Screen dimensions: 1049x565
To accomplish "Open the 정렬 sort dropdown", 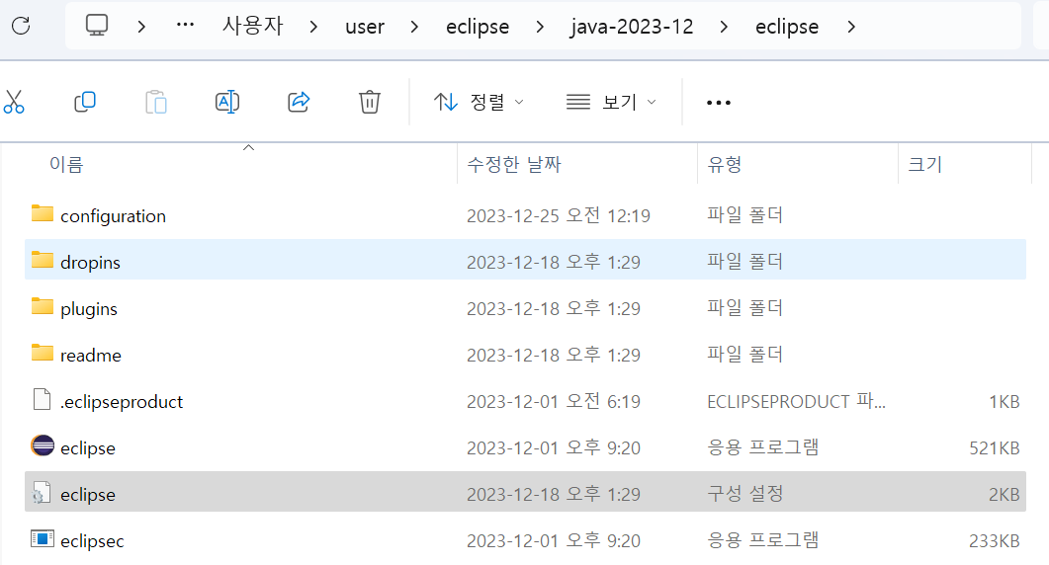I will (479, 102).
